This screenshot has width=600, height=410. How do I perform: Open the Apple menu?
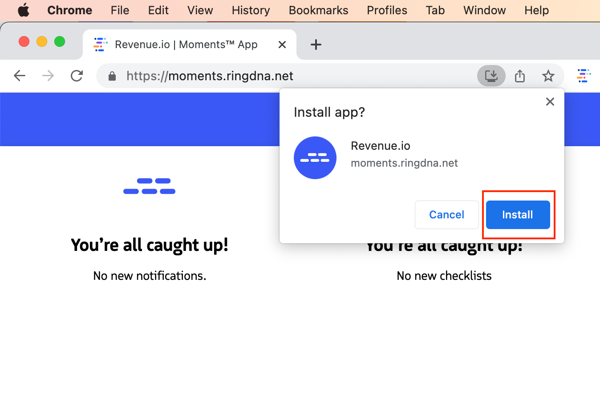(24, 10)
